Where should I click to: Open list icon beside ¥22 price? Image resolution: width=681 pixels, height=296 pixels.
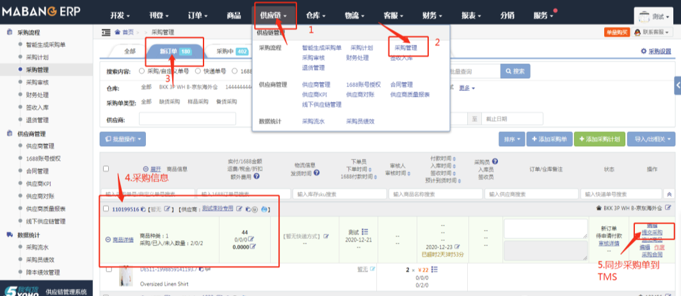(435, 270)
